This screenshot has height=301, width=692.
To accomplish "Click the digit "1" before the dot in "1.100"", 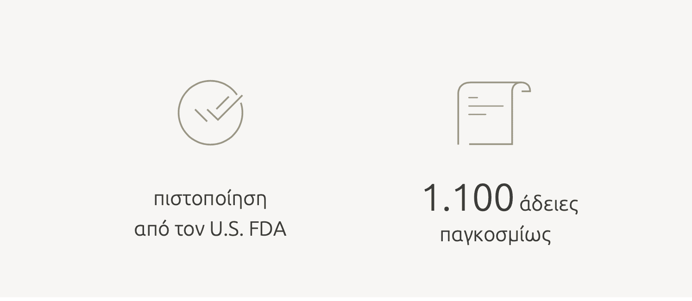I will pos(432,198).
